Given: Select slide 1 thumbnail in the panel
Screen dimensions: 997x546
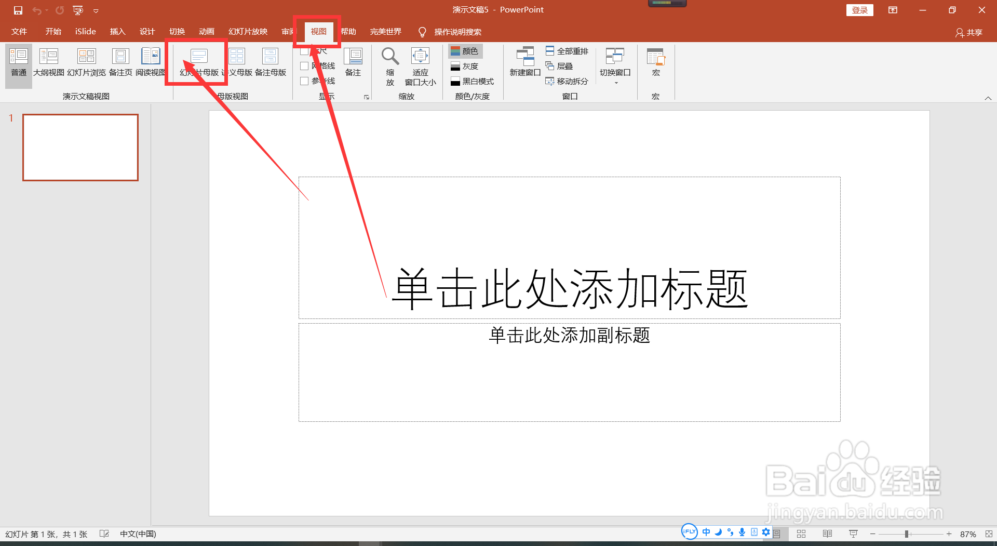Looking at the screenshot, I should click(80, 148).
